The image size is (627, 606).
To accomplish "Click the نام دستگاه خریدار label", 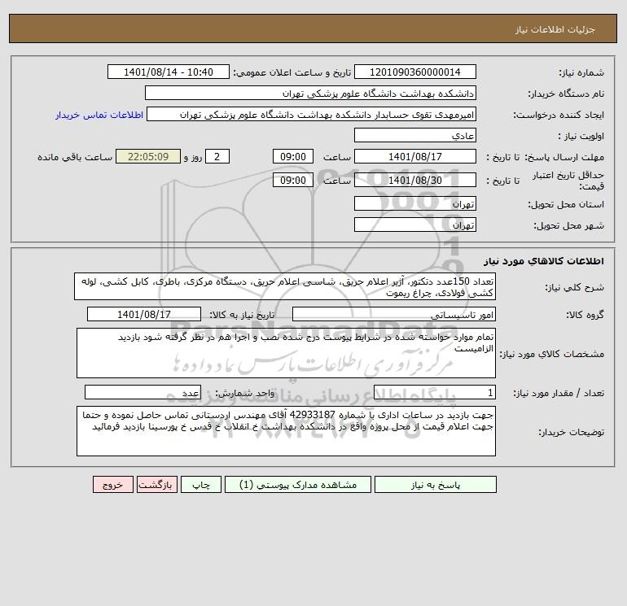I will click(566, 94).
